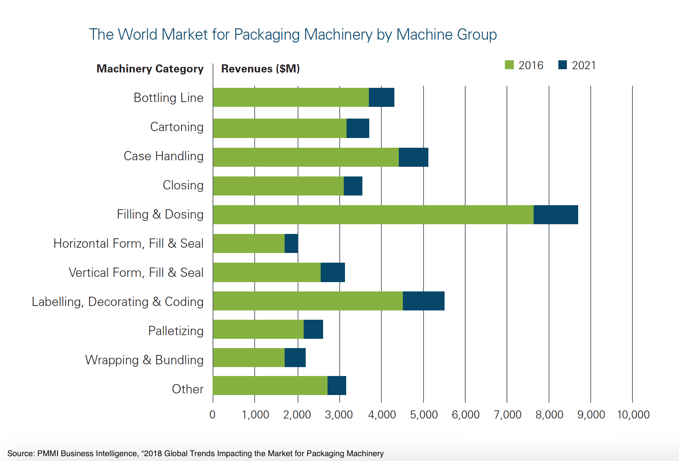Select the green Cartoning 2016 bar

pos(279,128)
